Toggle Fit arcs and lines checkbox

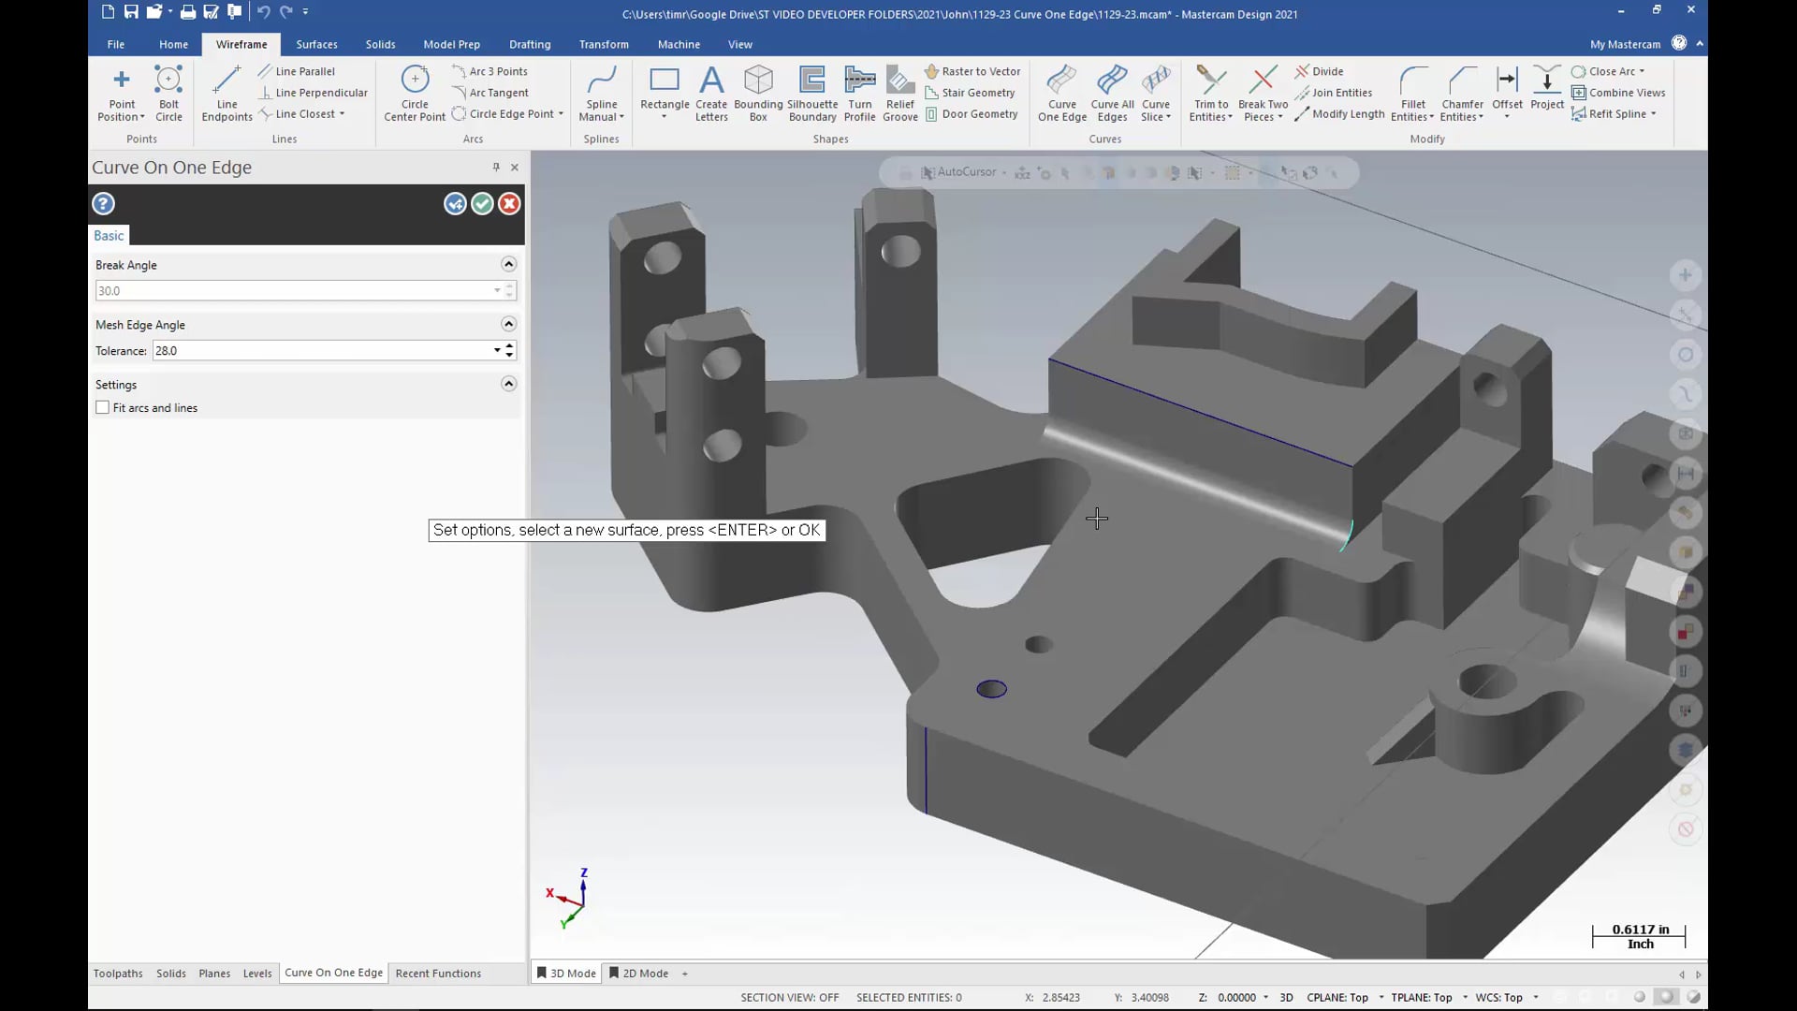(x=101, y=407)
